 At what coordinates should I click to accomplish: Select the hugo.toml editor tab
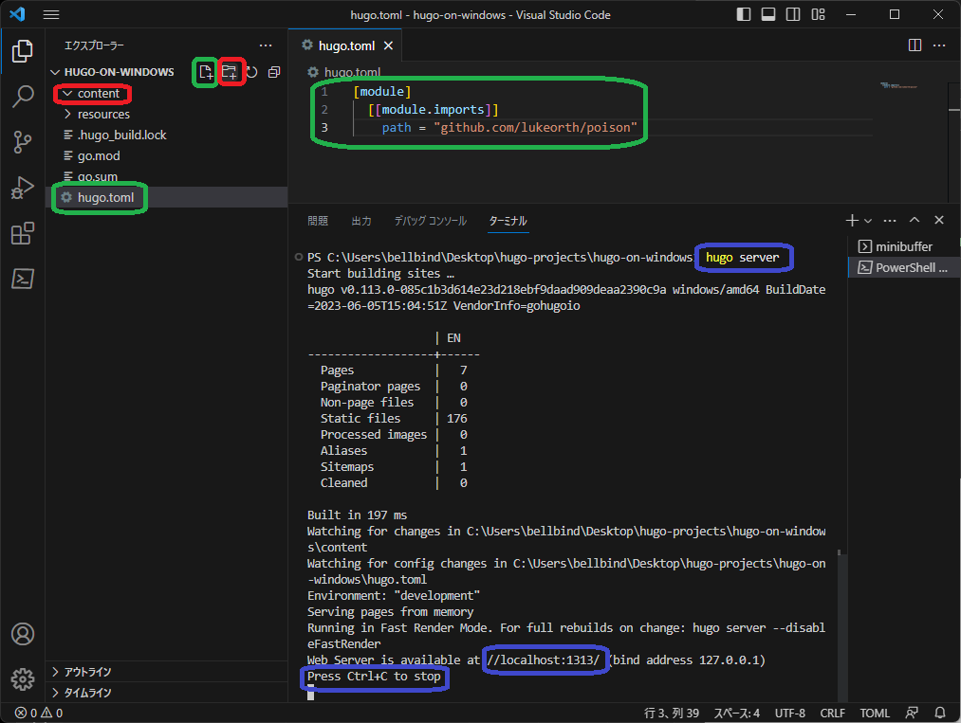346,45
